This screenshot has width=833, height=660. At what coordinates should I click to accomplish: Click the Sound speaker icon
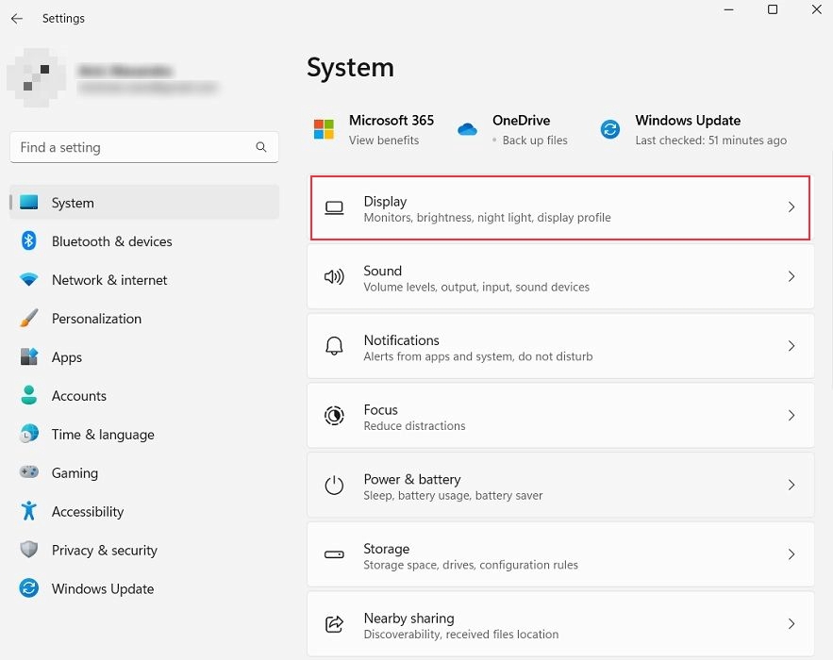coord(335,277)
